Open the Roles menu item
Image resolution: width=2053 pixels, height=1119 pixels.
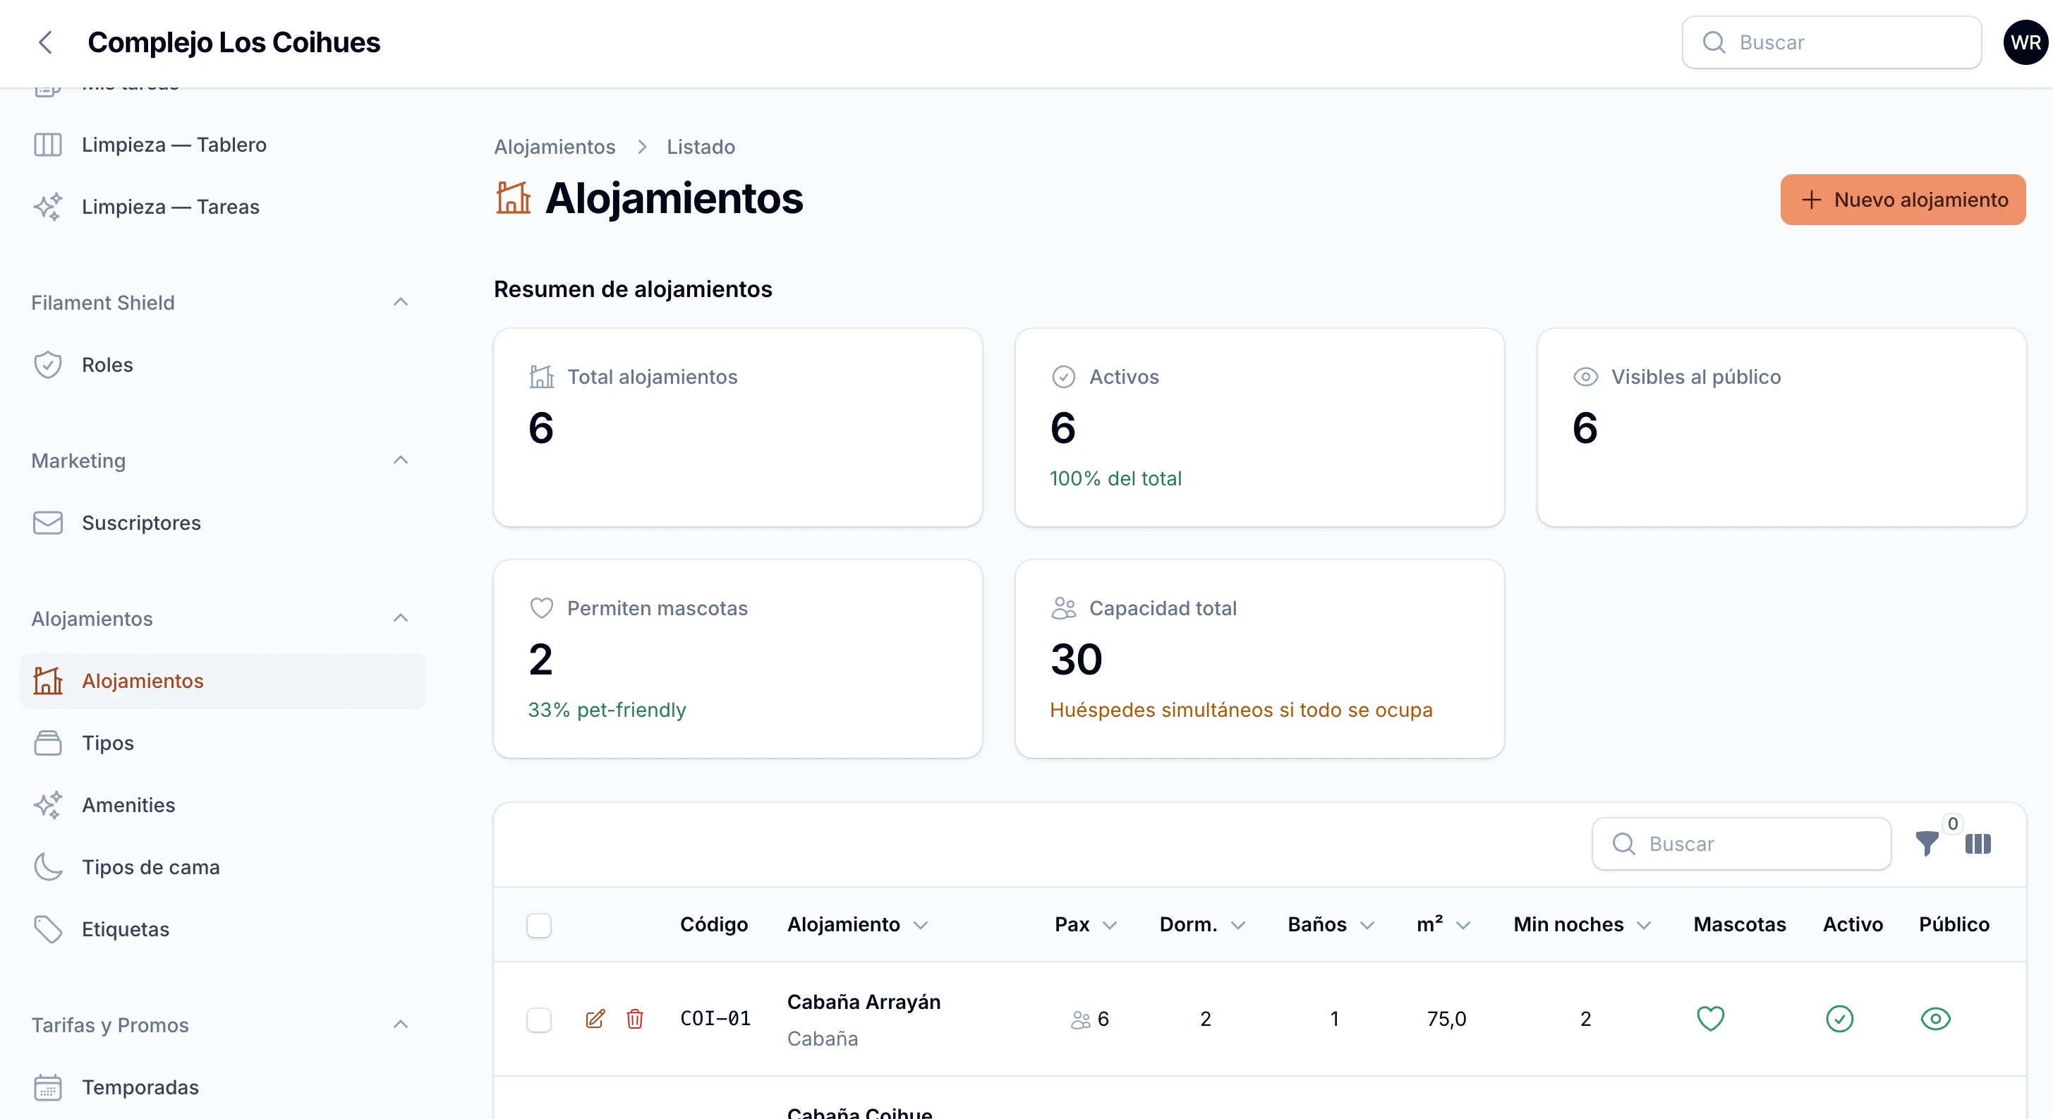click(222, 364)
